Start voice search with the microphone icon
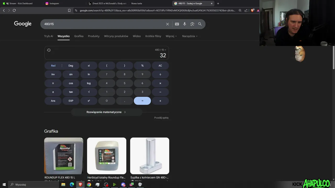335x188 pixels. click(185, 24)
